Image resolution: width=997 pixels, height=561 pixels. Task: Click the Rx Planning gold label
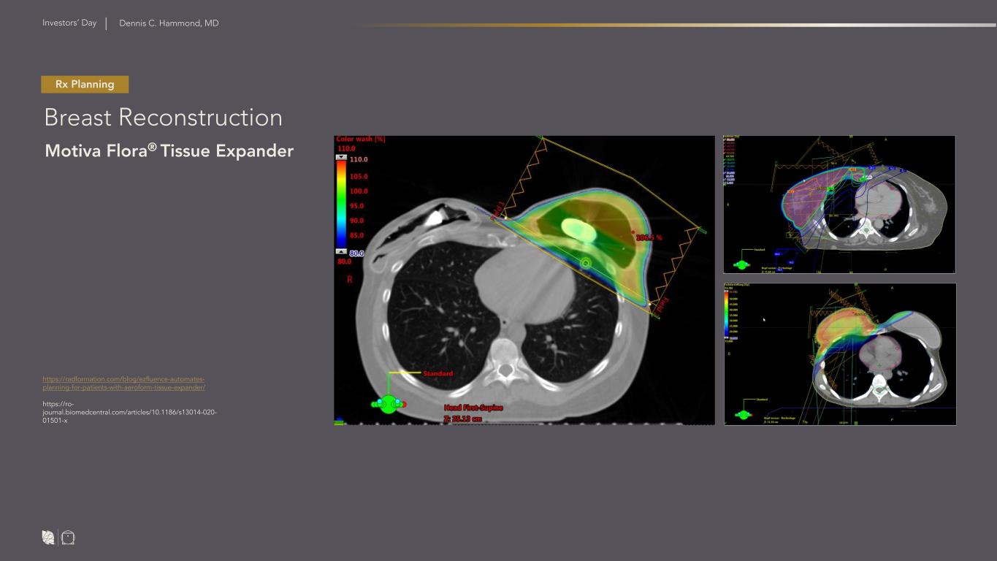pos(85,85)
